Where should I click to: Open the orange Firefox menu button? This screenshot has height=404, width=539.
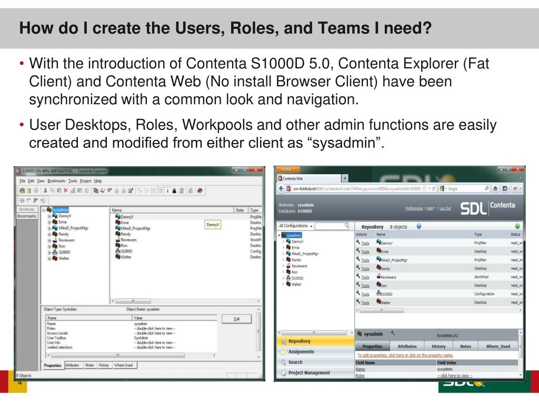point(287,169)
